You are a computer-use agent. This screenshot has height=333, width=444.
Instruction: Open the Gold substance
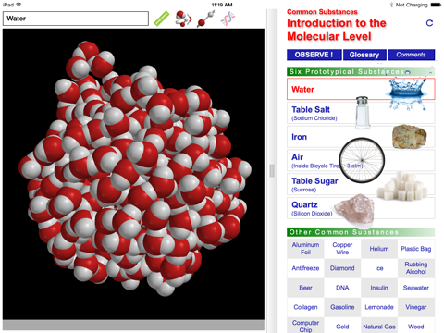(342, 327)
